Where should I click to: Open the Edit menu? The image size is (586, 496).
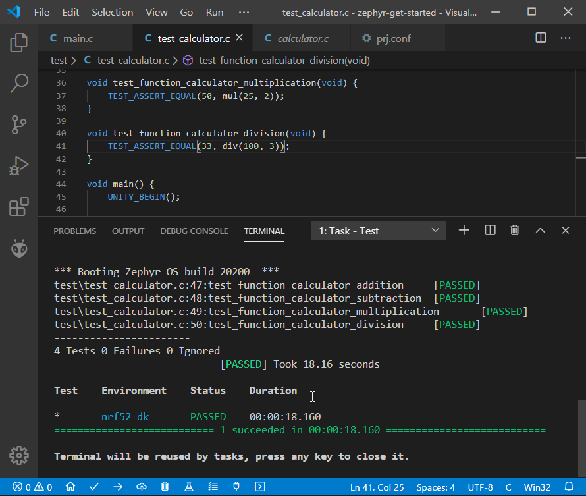(70, 13)
